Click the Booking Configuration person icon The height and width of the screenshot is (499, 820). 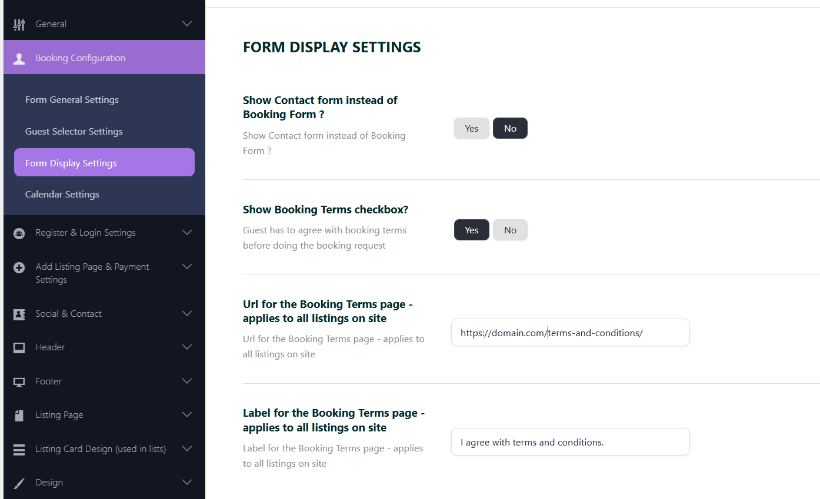pyautogui.click(x=19, y=58)
